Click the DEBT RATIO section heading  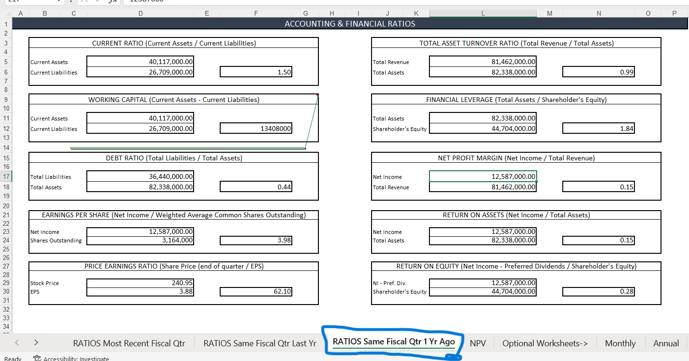174,158
